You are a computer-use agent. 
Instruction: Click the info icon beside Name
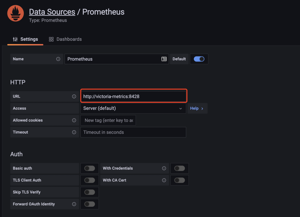(x=58, y=59)
